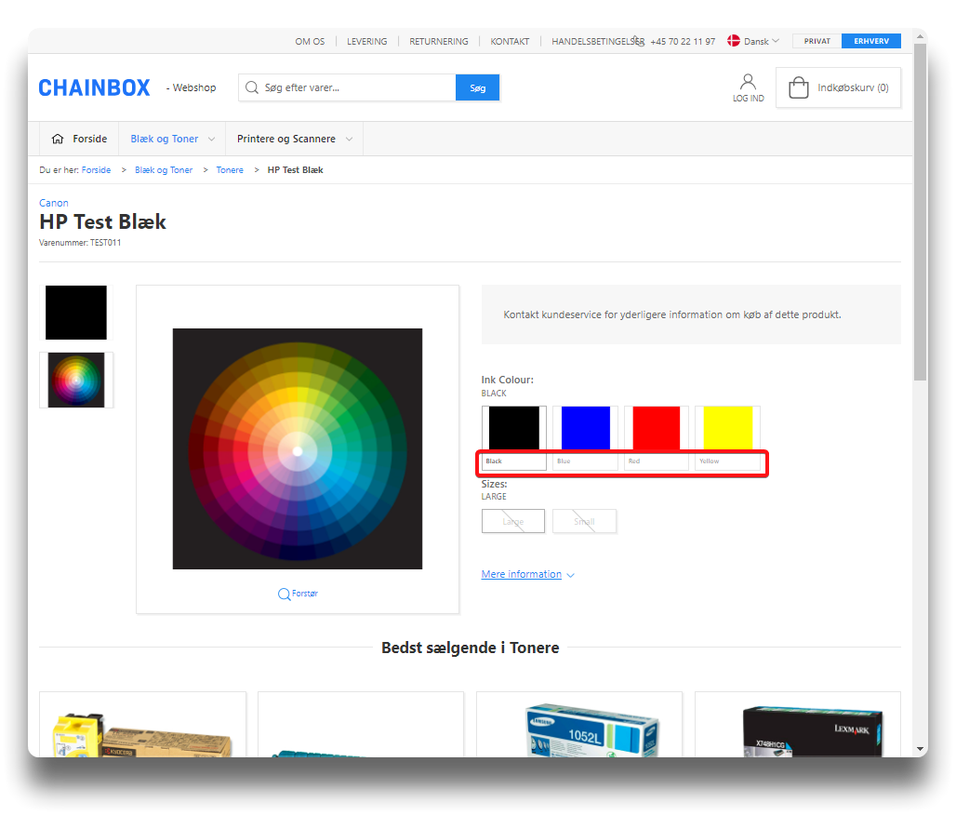Click the Forstør zoom magnifier icon
Screen dimensions: 956x815
[x=284, y=594]
